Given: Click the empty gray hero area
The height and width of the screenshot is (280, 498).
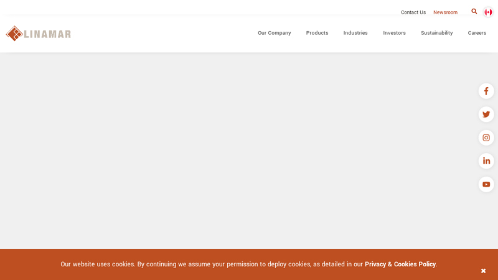Looking at the screenshot, I should (237, 149).
